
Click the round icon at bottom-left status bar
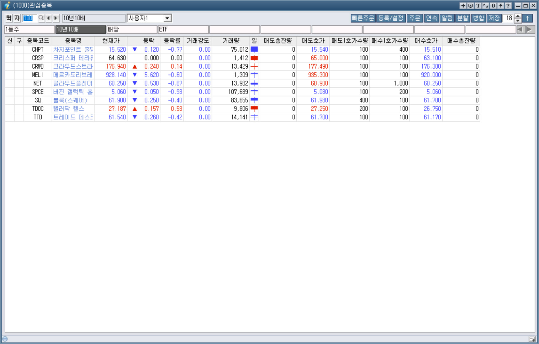(x=5, y=339)
